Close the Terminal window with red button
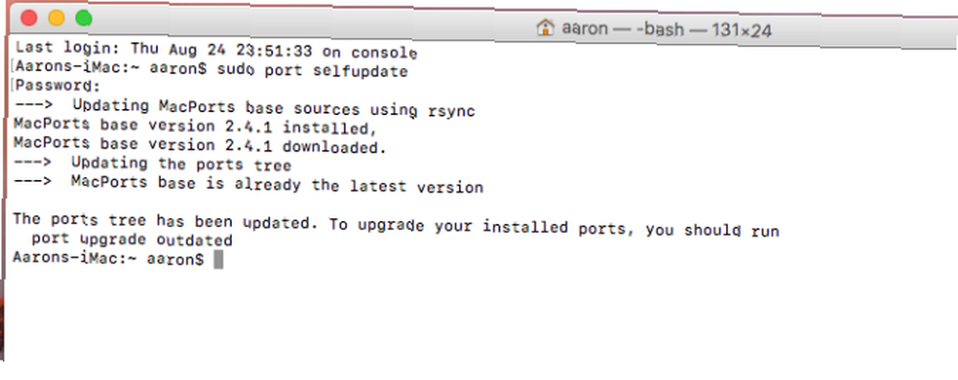 [x=29, y=18]
